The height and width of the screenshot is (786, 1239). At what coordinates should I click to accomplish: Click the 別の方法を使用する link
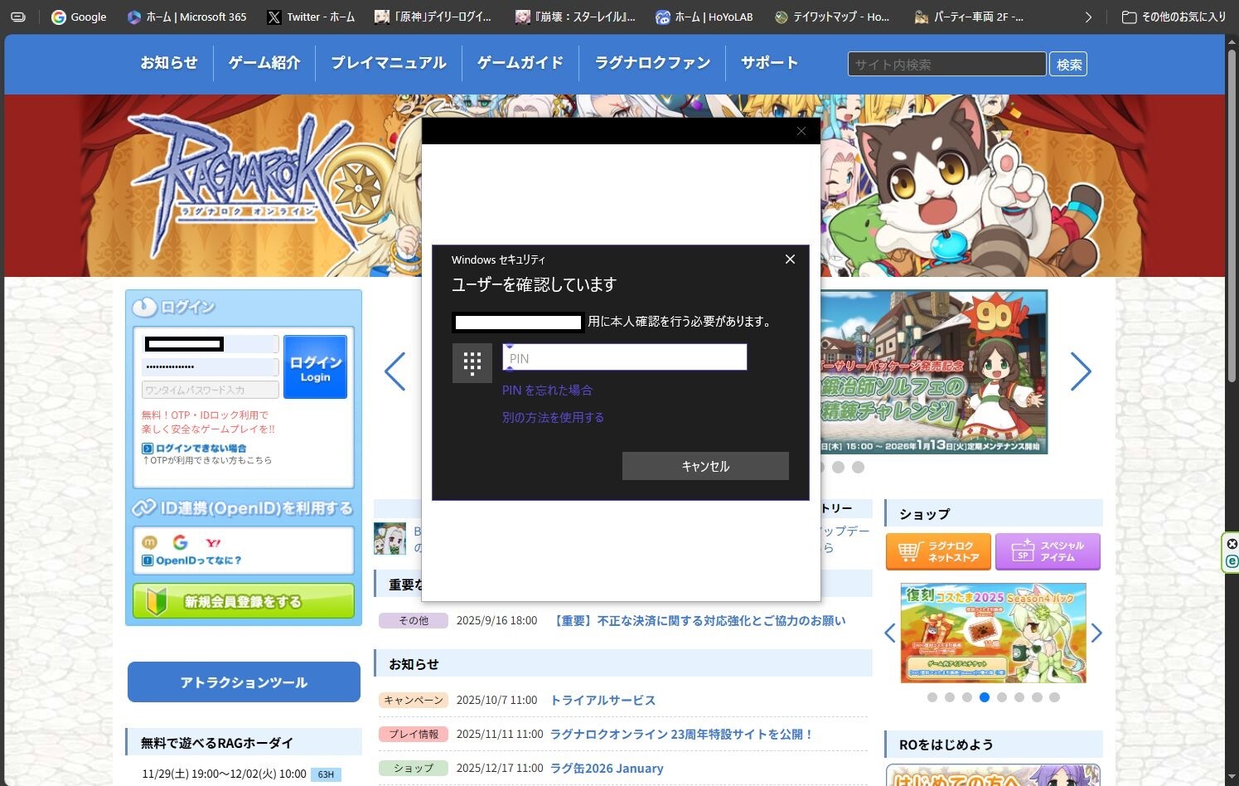click(553, 417)
